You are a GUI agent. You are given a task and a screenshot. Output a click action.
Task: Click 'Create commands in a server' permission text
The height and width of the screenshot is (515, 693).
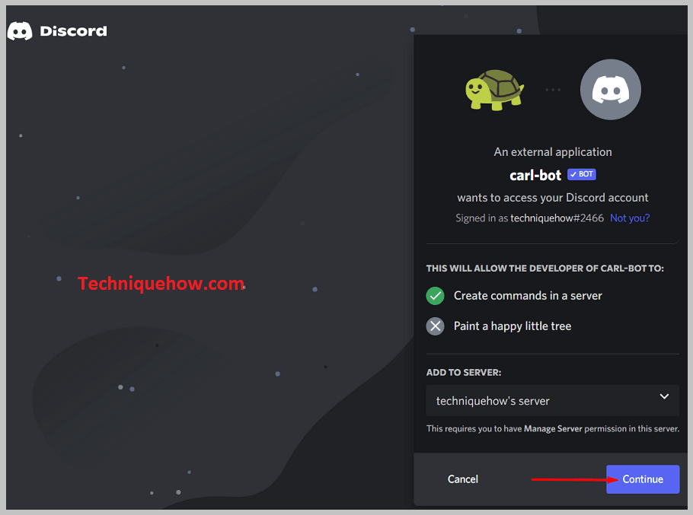pyautogui.click(x=528, y=296)
